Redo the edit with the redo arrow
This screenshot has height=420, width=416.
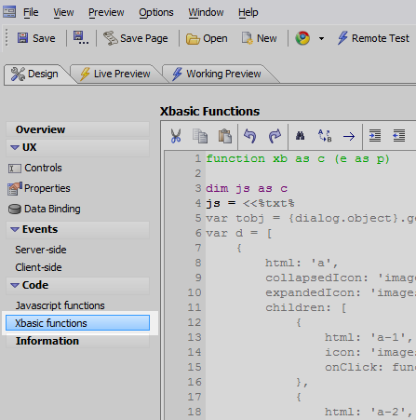275,136
